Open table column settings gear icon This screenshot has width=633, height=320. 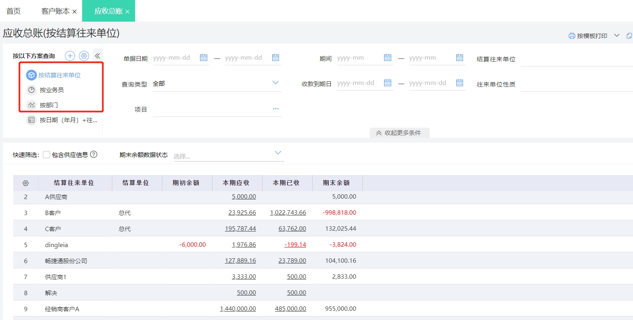click(x=26, y=183)
